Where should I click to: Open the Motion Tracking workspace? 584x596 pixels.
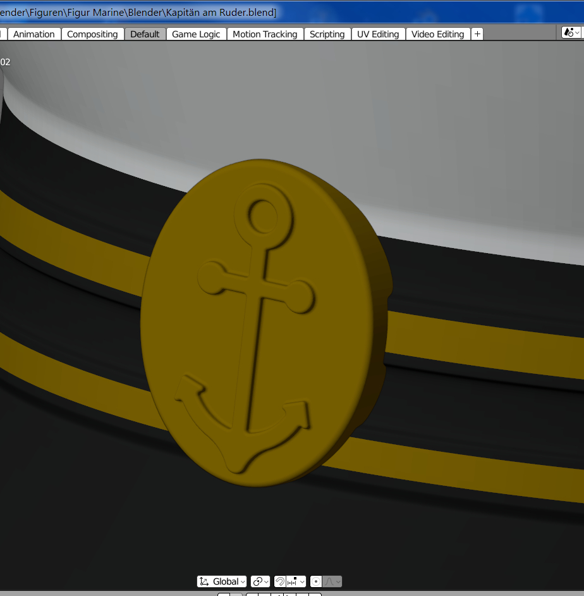click(x=264, y=34)
